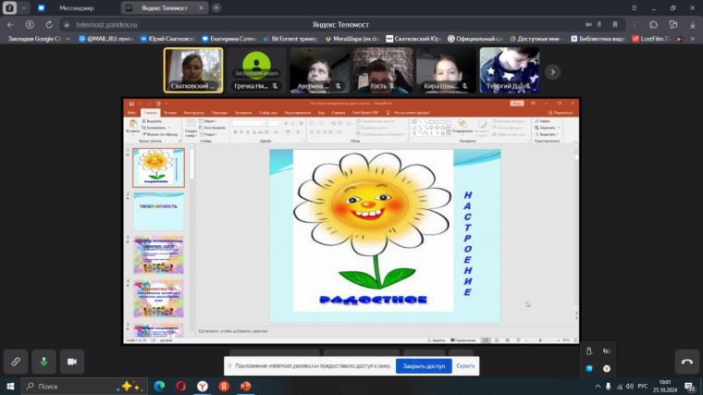This screenshot has width=703, height=395.
Task: Open the LostFilm bookmark
Action: 651,39
